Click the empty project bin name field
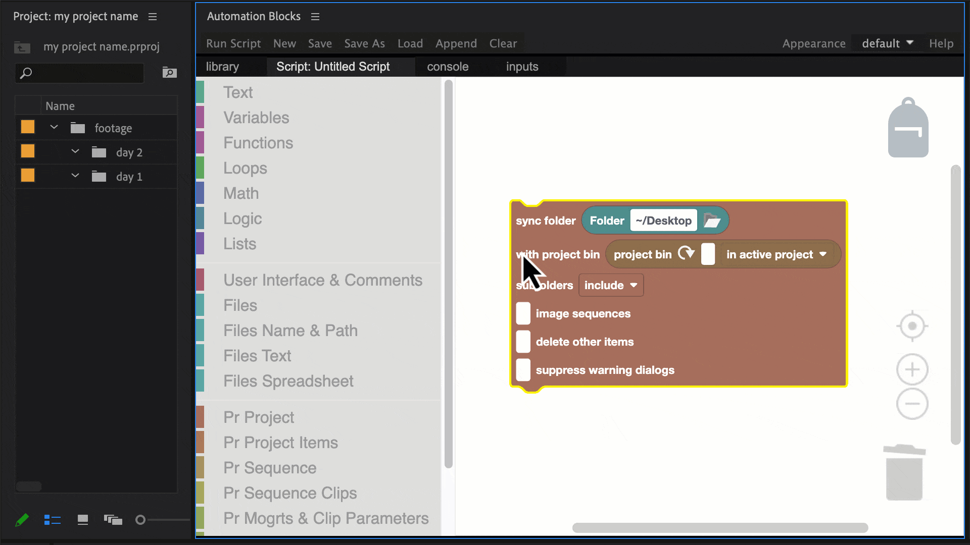This screenshot has height=545, width=970. tap(708, 254)
